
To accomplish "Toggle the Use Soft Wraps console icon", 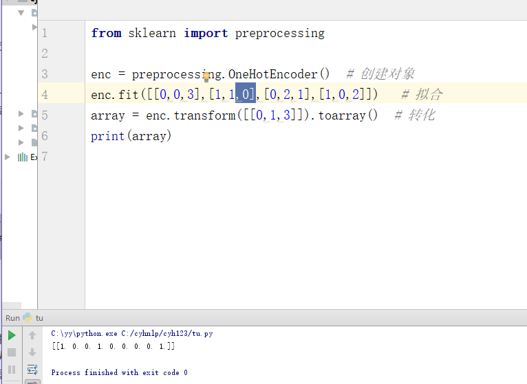I will [x=32, y=370].
